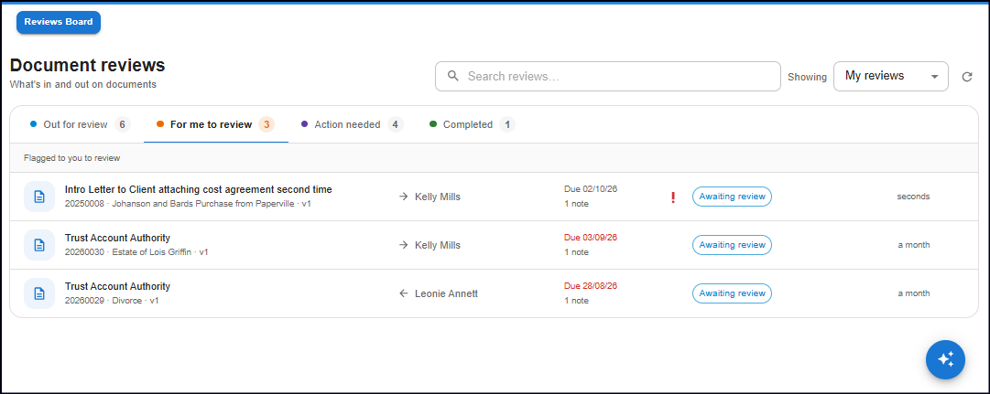Image resolution: width=990 pixels, height=394 pixels.
Task: Open Trust Account Authority for Divorce matter
Action: coord(117,286)
